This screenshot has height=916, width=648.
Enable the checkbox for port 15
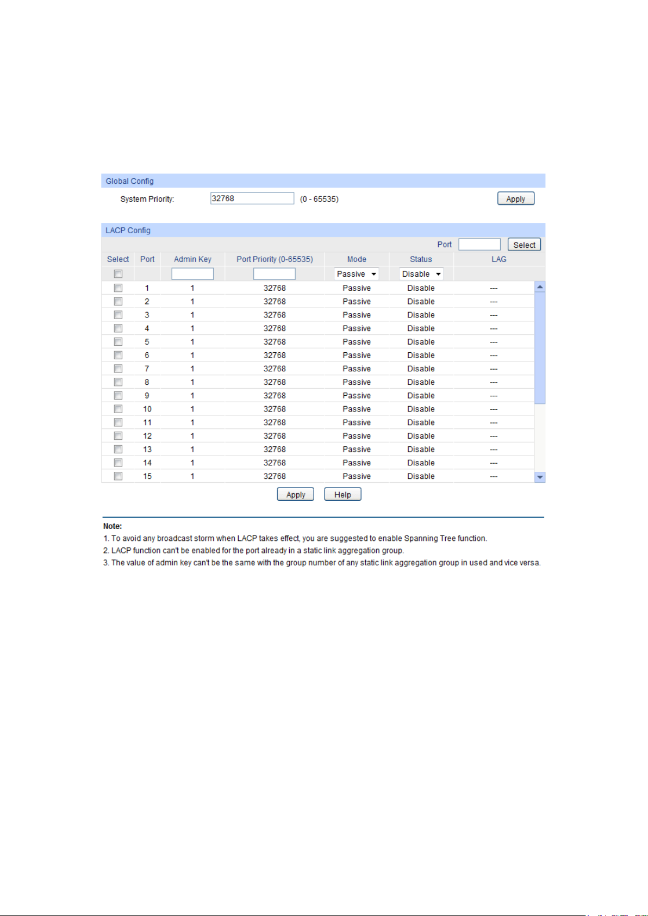point(118,476)
